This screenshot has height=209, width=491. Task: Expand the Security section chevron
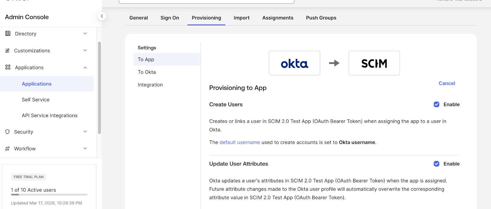[85, 132]
